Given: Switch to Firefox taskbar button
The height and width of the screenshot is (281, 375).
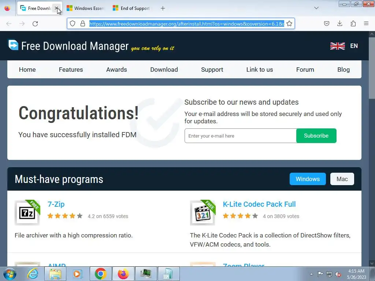Looking at the screenshot, I should (123, 274).
